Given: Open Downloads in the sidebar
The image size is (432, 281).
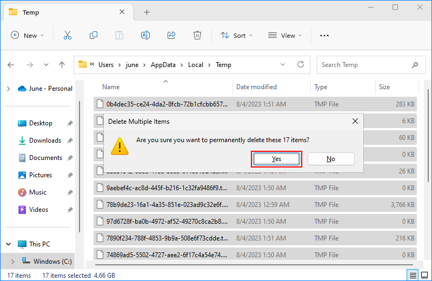Looking at the screenshot, I should [40, 140].
